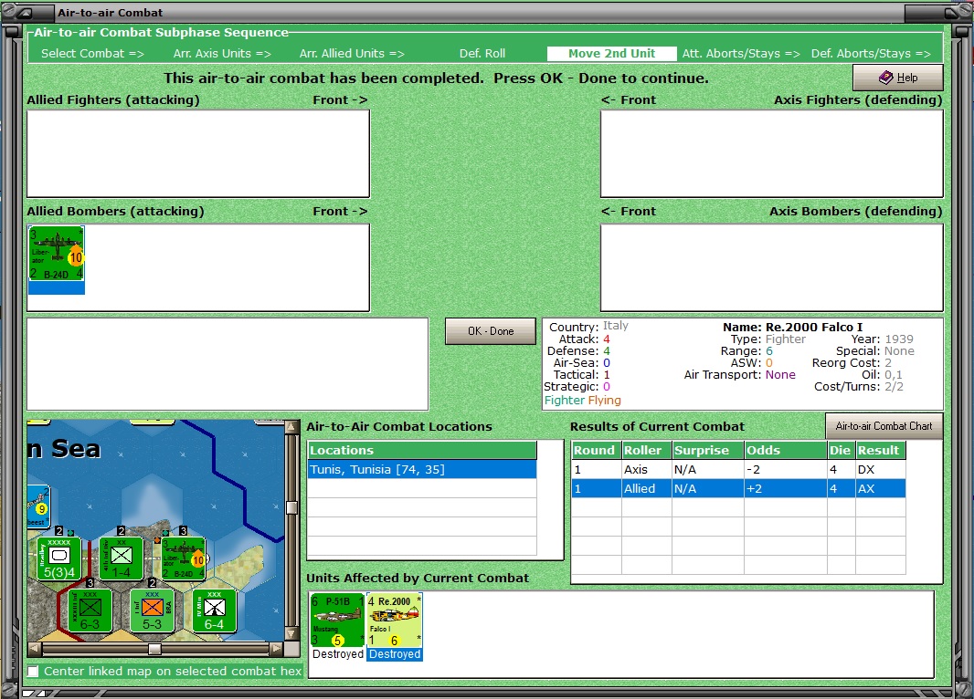This screenshot has height=699, width=974.
Task: Select the Arr. Allied Units subphase
Action: (352, 53)
